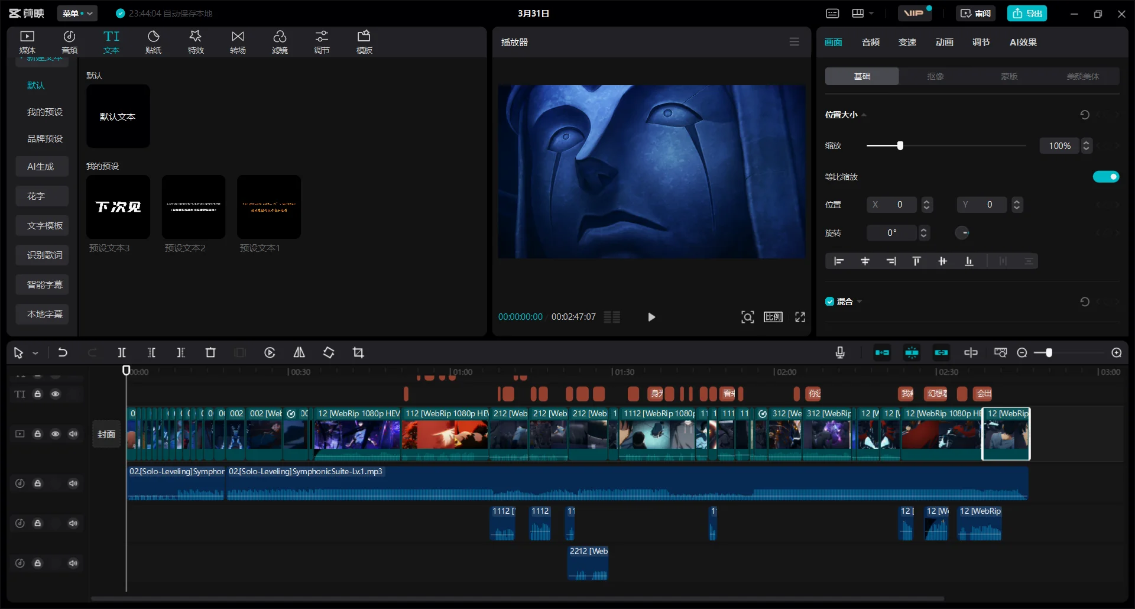Image resolution: width=1135 pixels, height=609 pixels.
Task: Select the split clip tool
Action: click(122, 352)
